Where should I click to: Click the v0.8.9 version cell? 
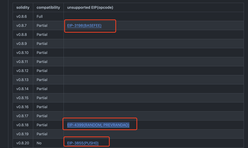22,44
